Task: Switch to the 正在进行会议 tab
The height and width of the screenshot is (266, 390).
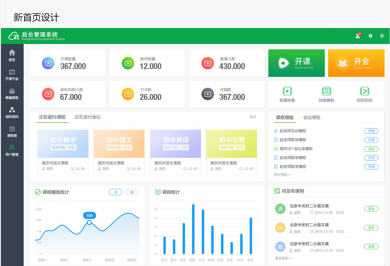Action: (88, 117)
